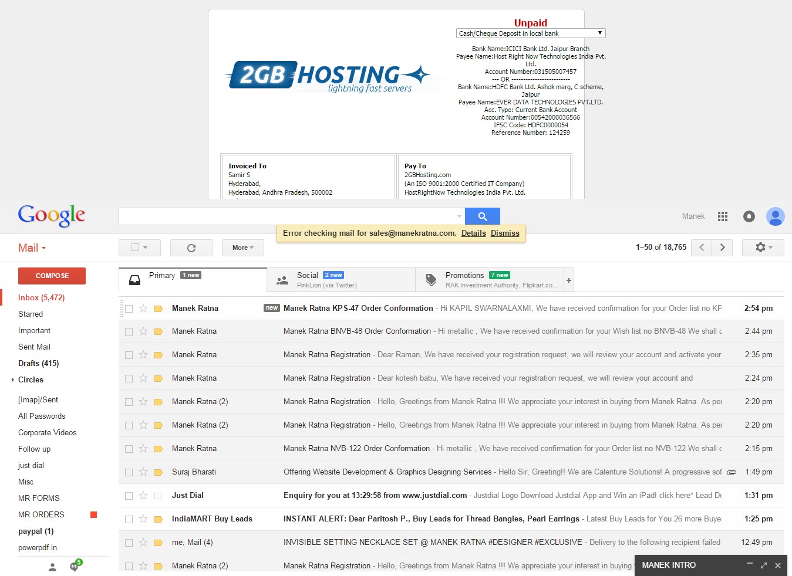Select the NVB-122 Order Conformation email checkbox
This screenshot has height=576, width=792.
129,449
